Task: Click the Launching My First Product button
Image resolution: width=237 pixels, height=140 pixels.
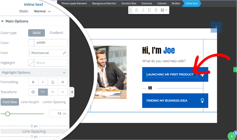Action: click(x=175, y=74)
